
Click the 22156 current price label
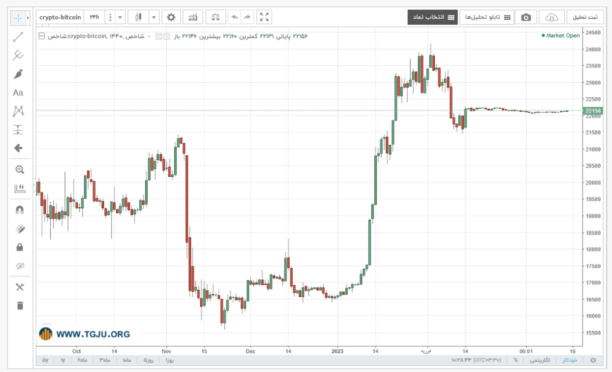[593, 110]
